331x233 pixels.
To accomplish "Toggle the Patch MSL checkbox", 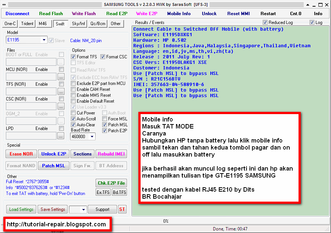I will click(104, 125).
